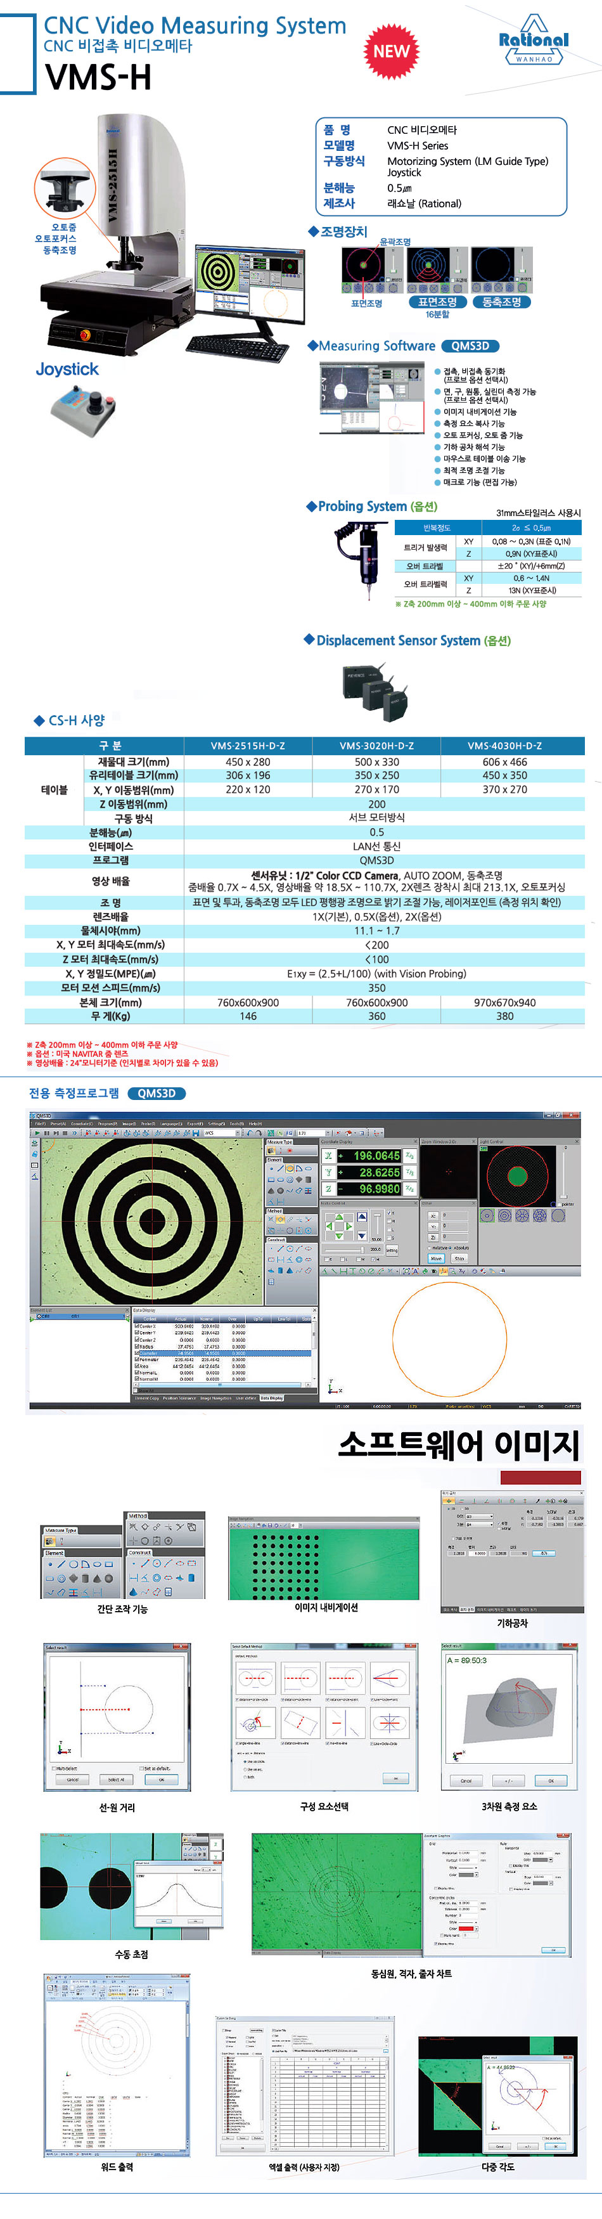Open the Coordinate(C) menu
The height and width of the screenshot is (2219, 602).
pyautogui.click(x=82, y=1123)
